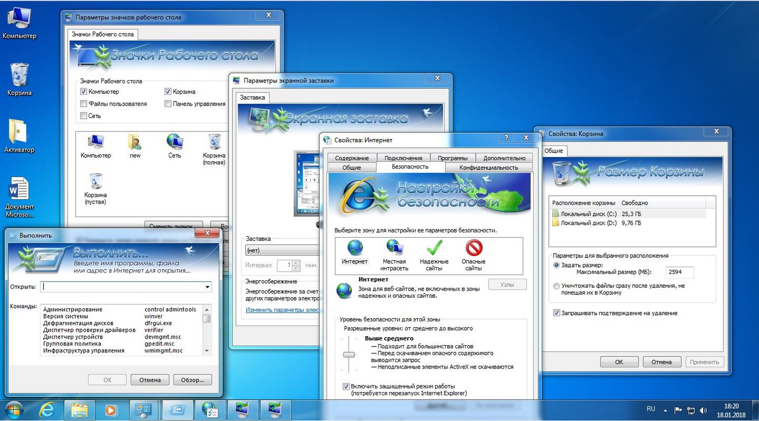
Task: Select the Дефрагментация дисков command row
Action: pos(122,323)
